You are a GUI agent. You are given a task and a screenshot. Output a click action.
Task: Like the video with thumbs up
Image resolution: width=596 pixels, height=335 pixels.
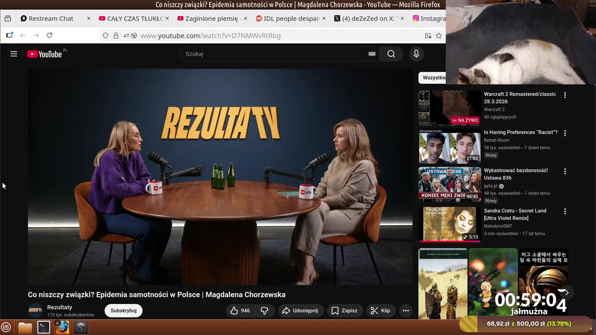click(x=240, y=310)
